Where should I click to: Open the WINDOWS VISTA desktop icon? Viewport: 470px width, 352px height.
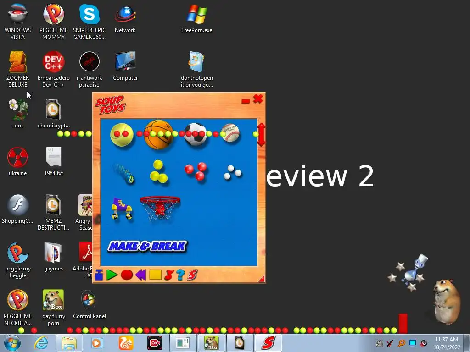(18, 22)
